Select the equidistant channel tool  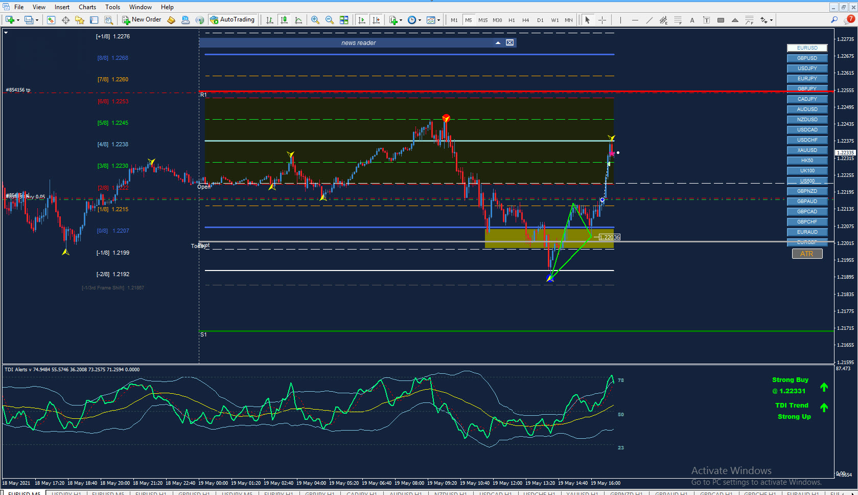663,20
